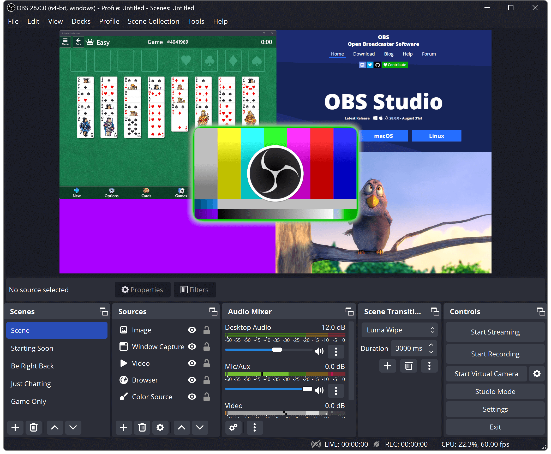Image resolution: width=551 pixels, height=454 pixels.
Task: Click the Audio Mixer overflow options button
Action: point(255,429)
